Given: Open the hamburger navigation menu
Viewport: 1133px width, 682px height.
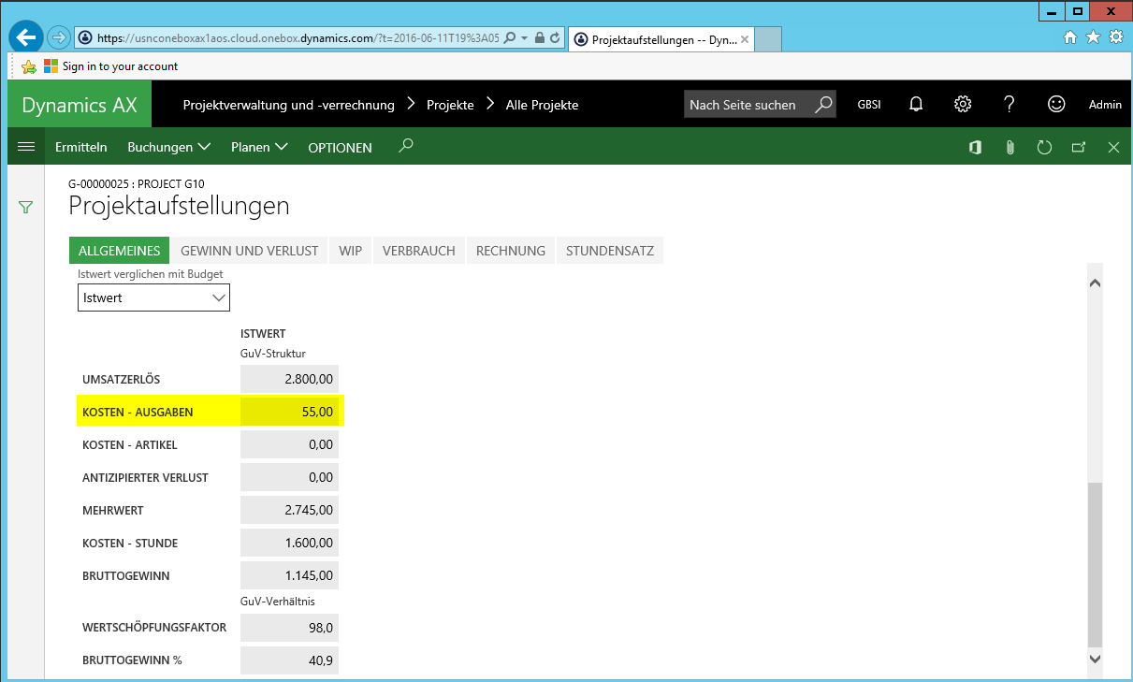Looking at the screenshot, I should point(26,147).
